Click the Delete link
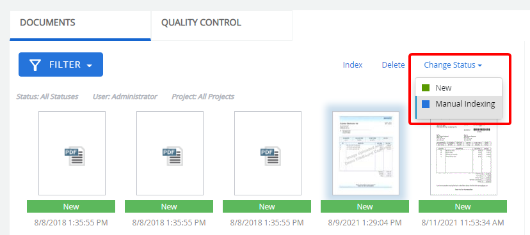This screenshot has width=530, height=235. (x=393, y=64)
